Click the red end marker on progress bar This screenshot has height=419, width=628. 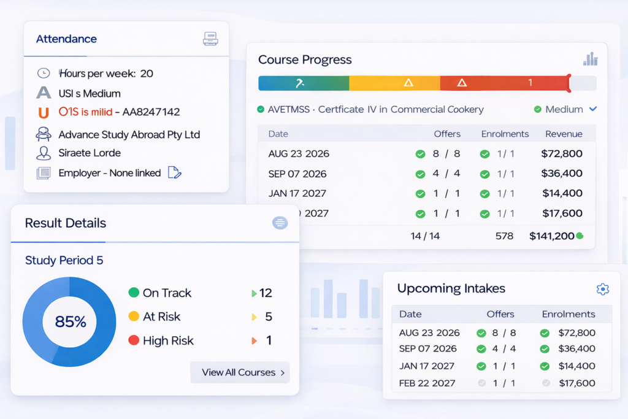tap(569, 83)
